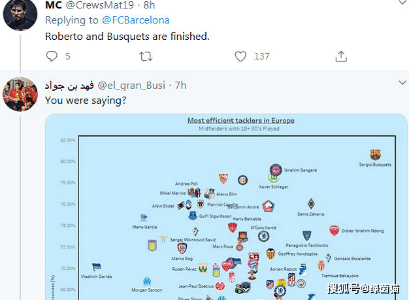
Task: Click the Everton crest near Gylfi Sigurðsson
Action: click(193, 216)
